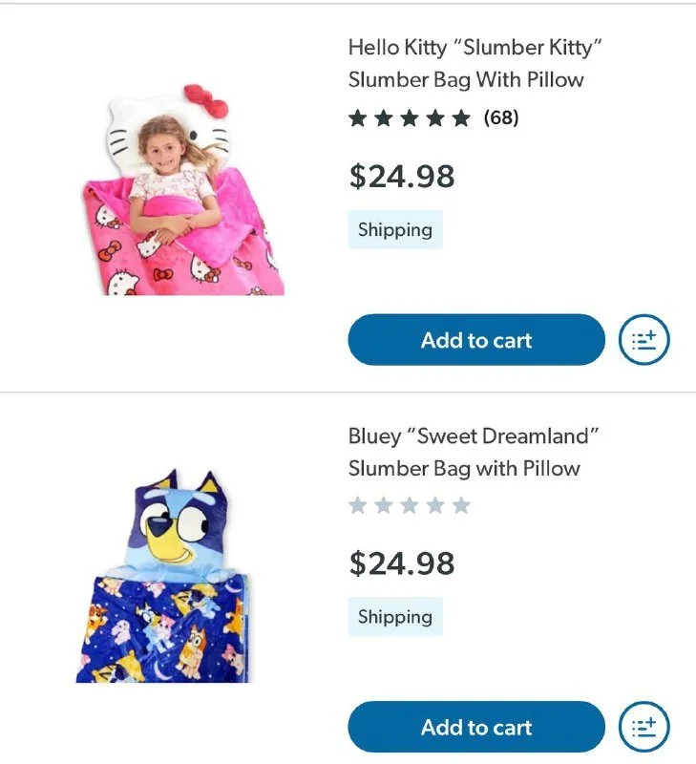Click the middle filled star of Hello Kitty rating
Image resolution: width=696 pixels, height=764 pixels.
point(410,117)
